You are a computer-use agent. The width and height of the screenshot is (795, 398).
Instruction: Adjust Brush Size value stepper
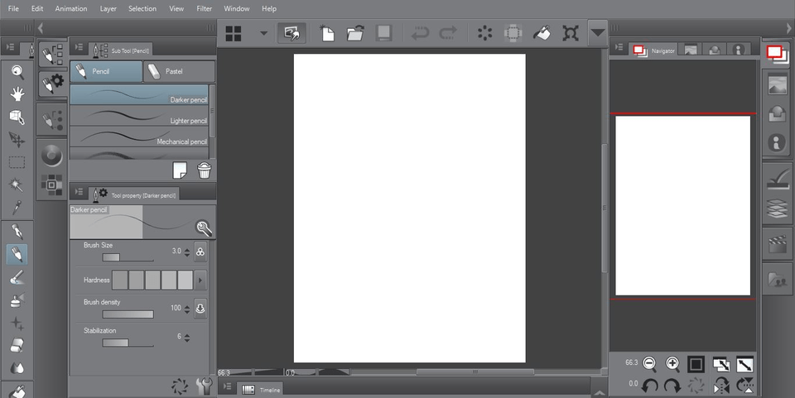[x=187, y=252]
